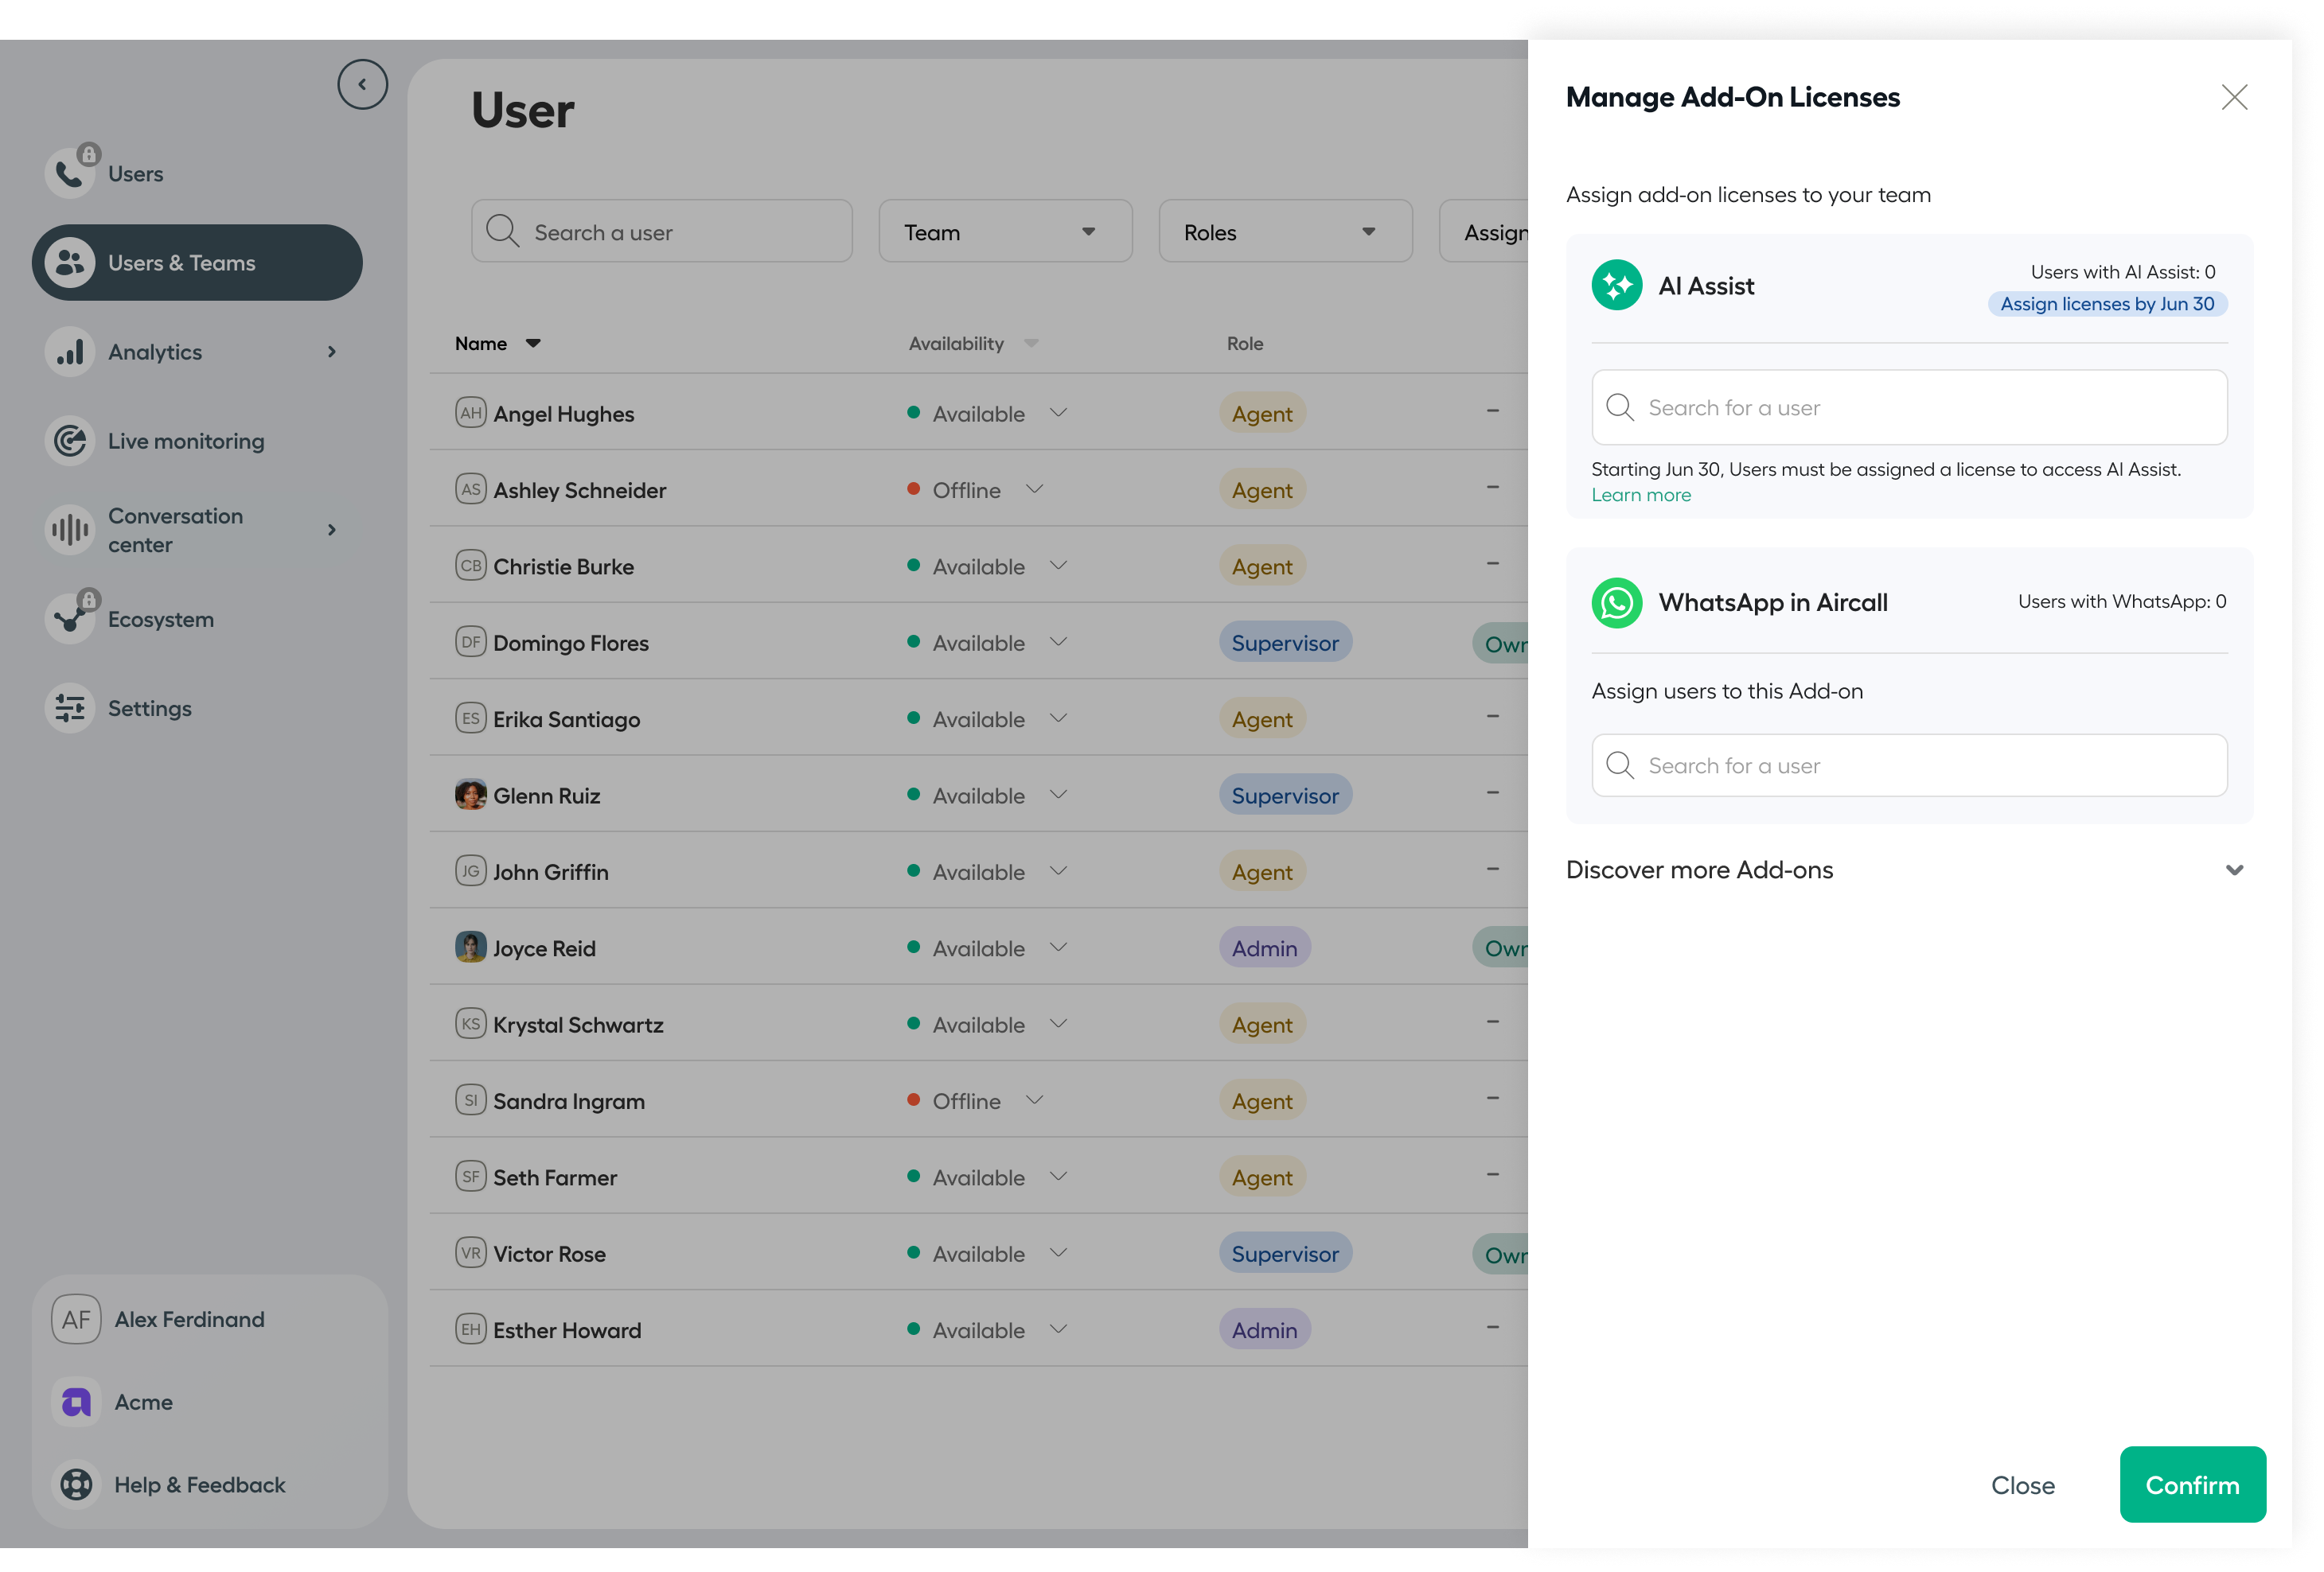
Task: Click the Close text button
Action: (x=2022, y=1485)
